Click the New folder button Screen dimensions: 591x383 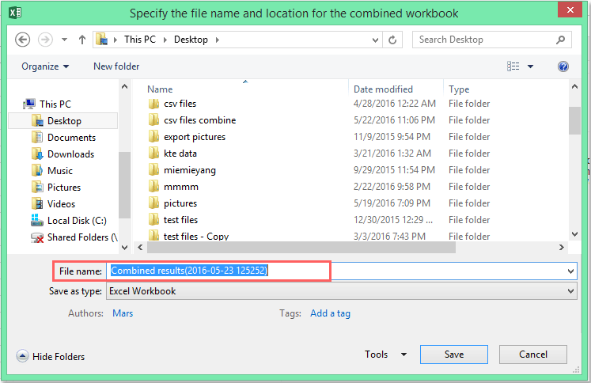(116, 66)
